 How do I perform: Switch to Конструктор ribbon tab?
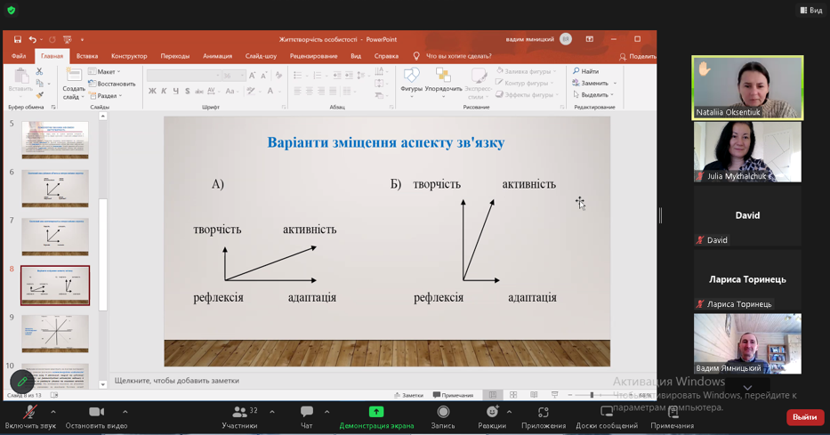pos(129,56)
